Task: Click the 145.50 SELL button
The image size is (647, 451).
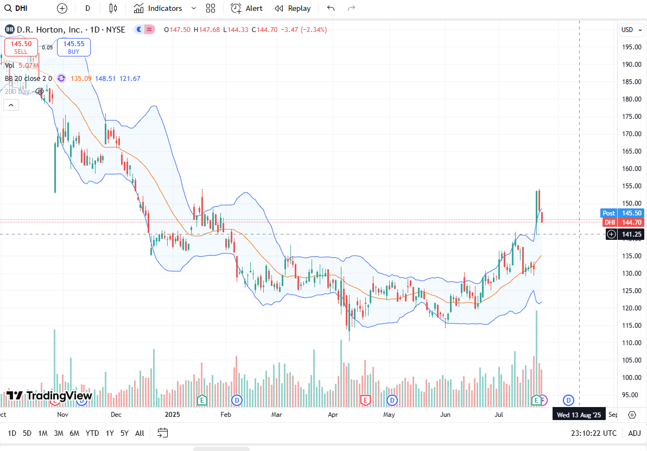Action: [x=21, y=47]
